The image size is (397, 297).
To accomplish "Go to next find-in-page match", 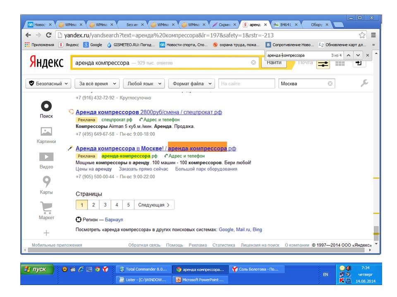I will pyautogui.click(x=358, y=55).
